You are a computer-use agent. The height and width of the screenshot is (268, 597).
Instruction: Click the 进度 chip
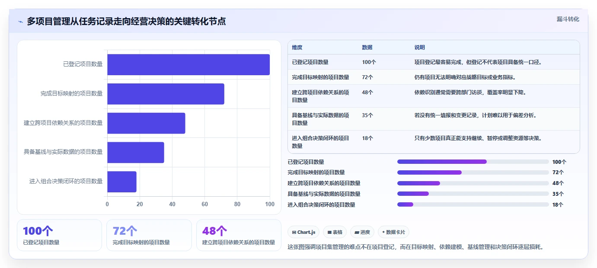[362, 232]
